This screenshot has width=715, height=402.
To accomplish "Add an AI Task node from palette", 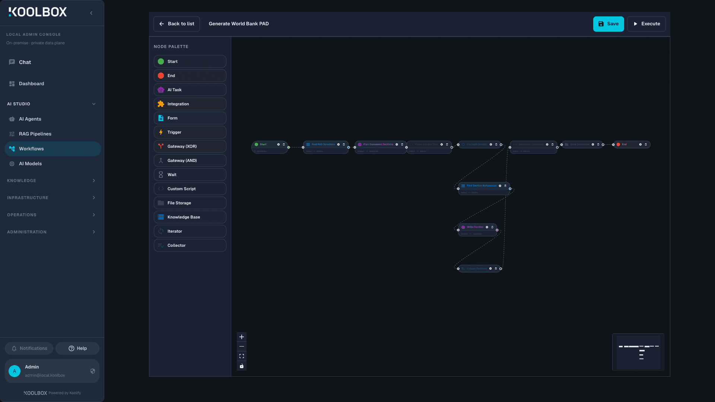I will pyautogui.click(x=190, y=90).
